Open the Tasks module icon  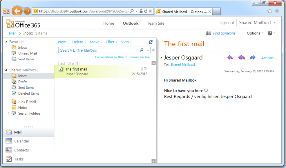coord(9,159)
